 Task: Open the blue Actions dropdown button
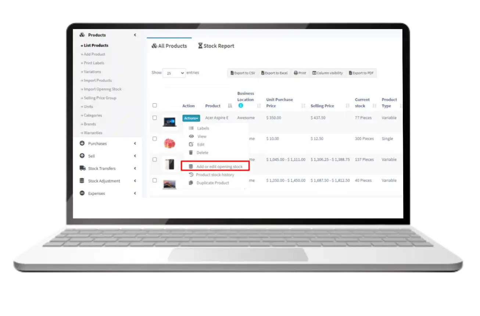[x=191, y=118]
